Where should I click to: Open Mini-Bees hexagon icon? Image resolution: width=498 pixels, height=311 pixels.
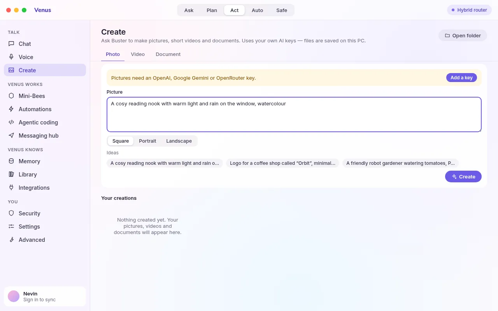click(x=11, y=96)
